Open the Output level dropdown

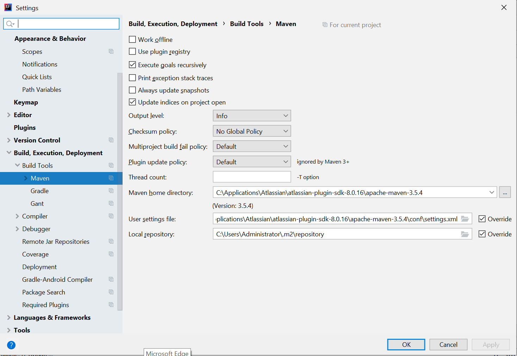[252, 116]
